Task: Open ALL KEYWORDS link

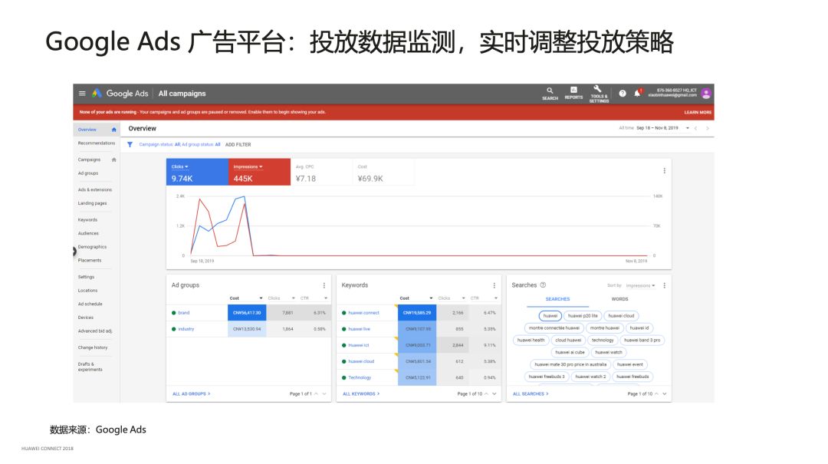Action: click(x=361, y=393)
